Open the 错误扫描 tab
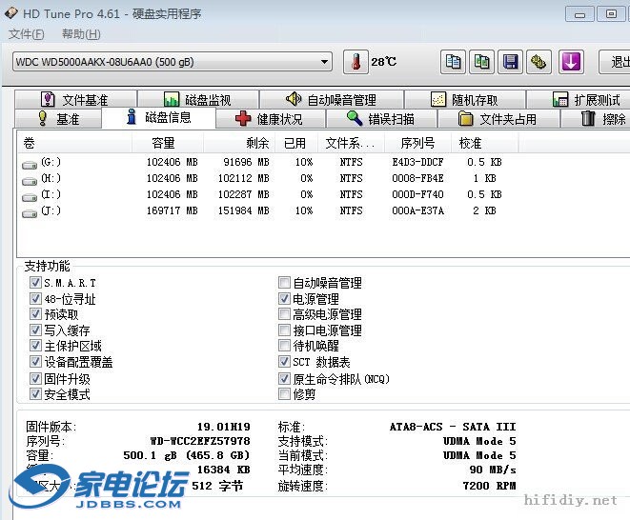630x520 pixels. click(x=381, y=119)
